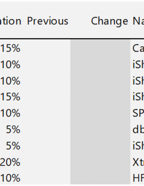Viewport: 144px width, 186px height.
Task: Click the empty Previous cell in the SP row
Action: click(x=46, y=113)
